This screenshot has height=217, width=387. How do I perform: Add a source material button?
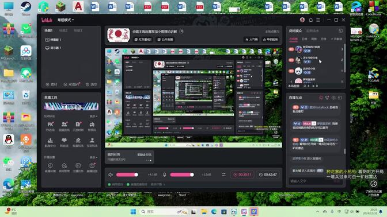pos(51,84)
